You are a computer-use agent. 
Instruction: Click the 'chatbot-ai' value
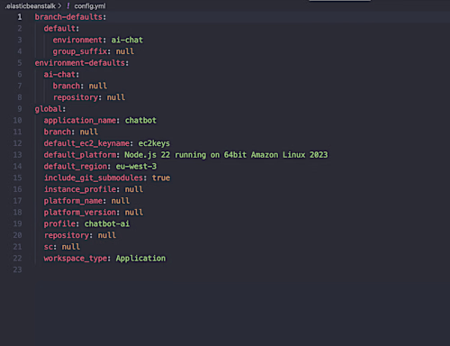[x=107, y=223]
